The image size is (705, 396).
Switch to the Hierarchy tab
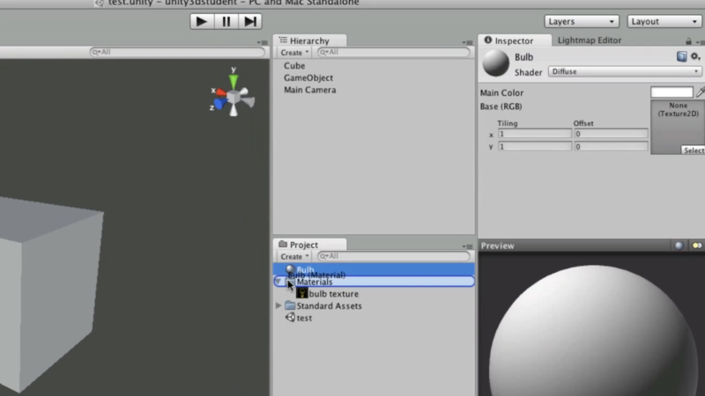309,40
